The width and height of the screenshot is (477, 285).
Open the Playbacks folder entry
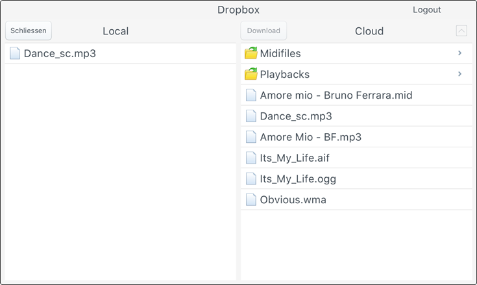(356, 74)
